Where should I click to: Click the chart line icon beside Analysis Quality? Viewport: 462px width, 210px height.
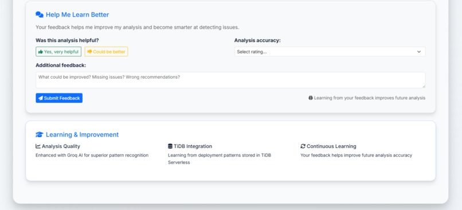(x=38, y=146)
